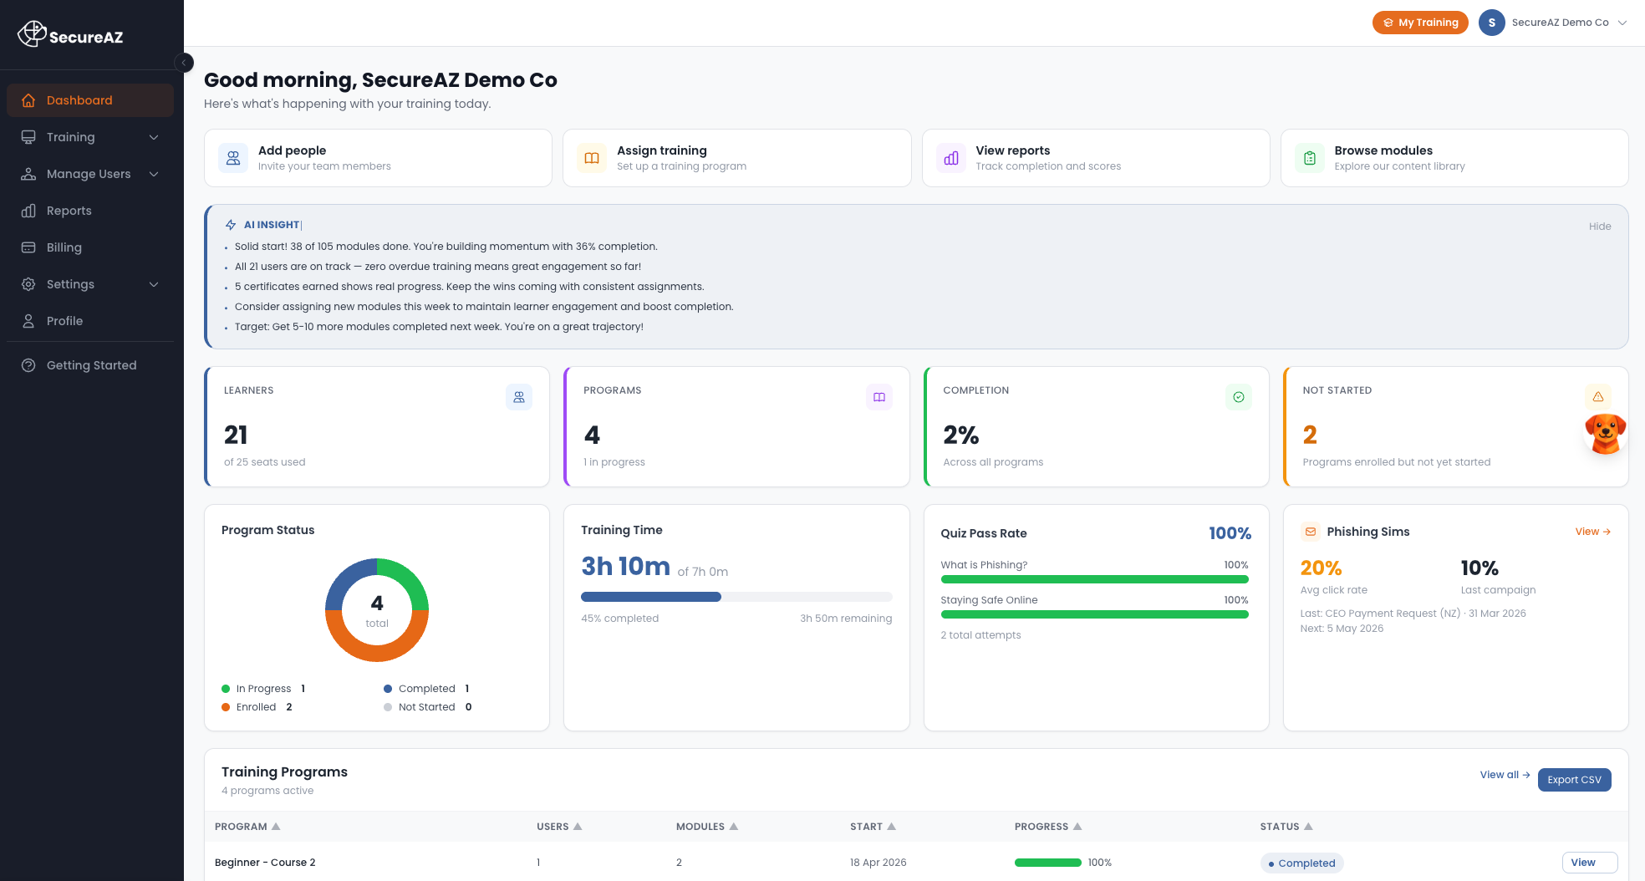The image size is (1645, 881).
Task: Click the Training Time progress bar
Action: 736,597
